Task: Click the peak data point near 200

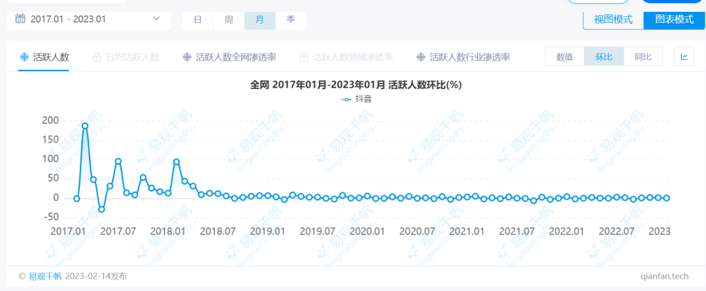Action: click(85, 126)
